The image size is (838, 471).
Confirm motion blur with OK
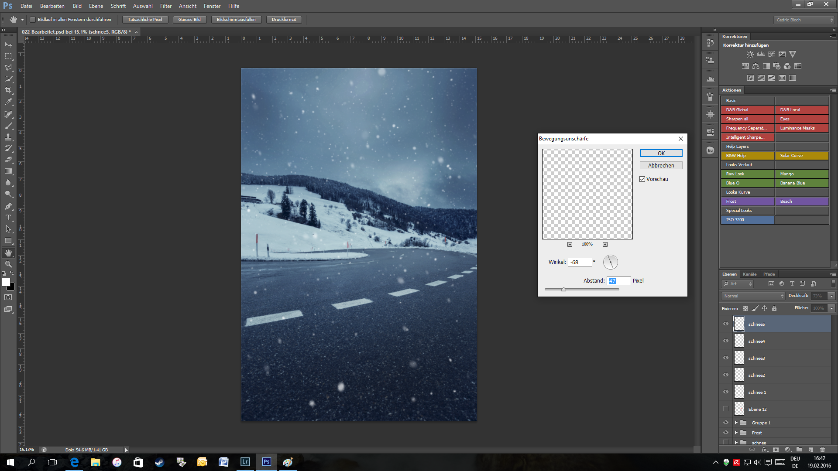(661, 154)
